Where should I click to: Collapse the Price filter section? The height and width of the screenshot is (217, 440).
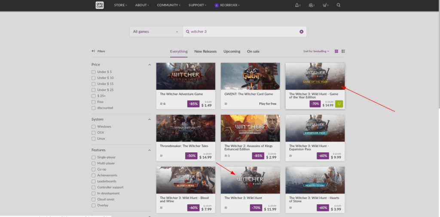pos(149,65)
